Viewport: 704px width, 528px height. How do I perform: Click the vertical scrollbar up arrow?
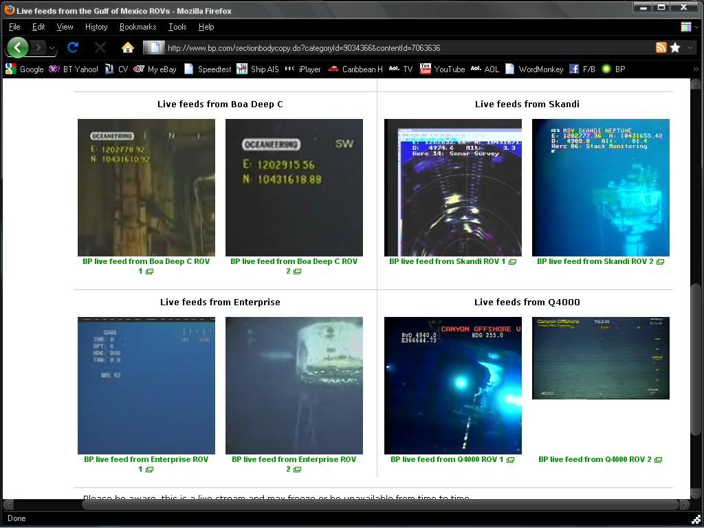click(x=696, y=83)
